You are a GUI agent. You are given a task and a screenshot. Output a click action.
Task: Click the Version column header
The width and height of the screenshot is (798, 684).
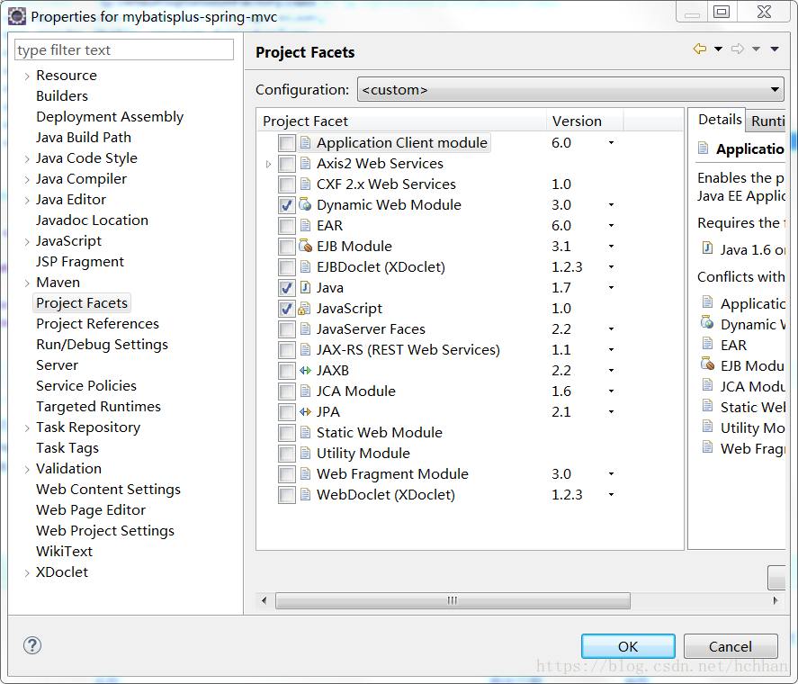point(584,121)
